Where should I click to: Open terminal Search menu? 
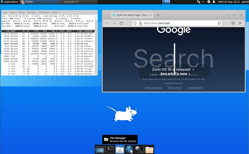[31, 12]
